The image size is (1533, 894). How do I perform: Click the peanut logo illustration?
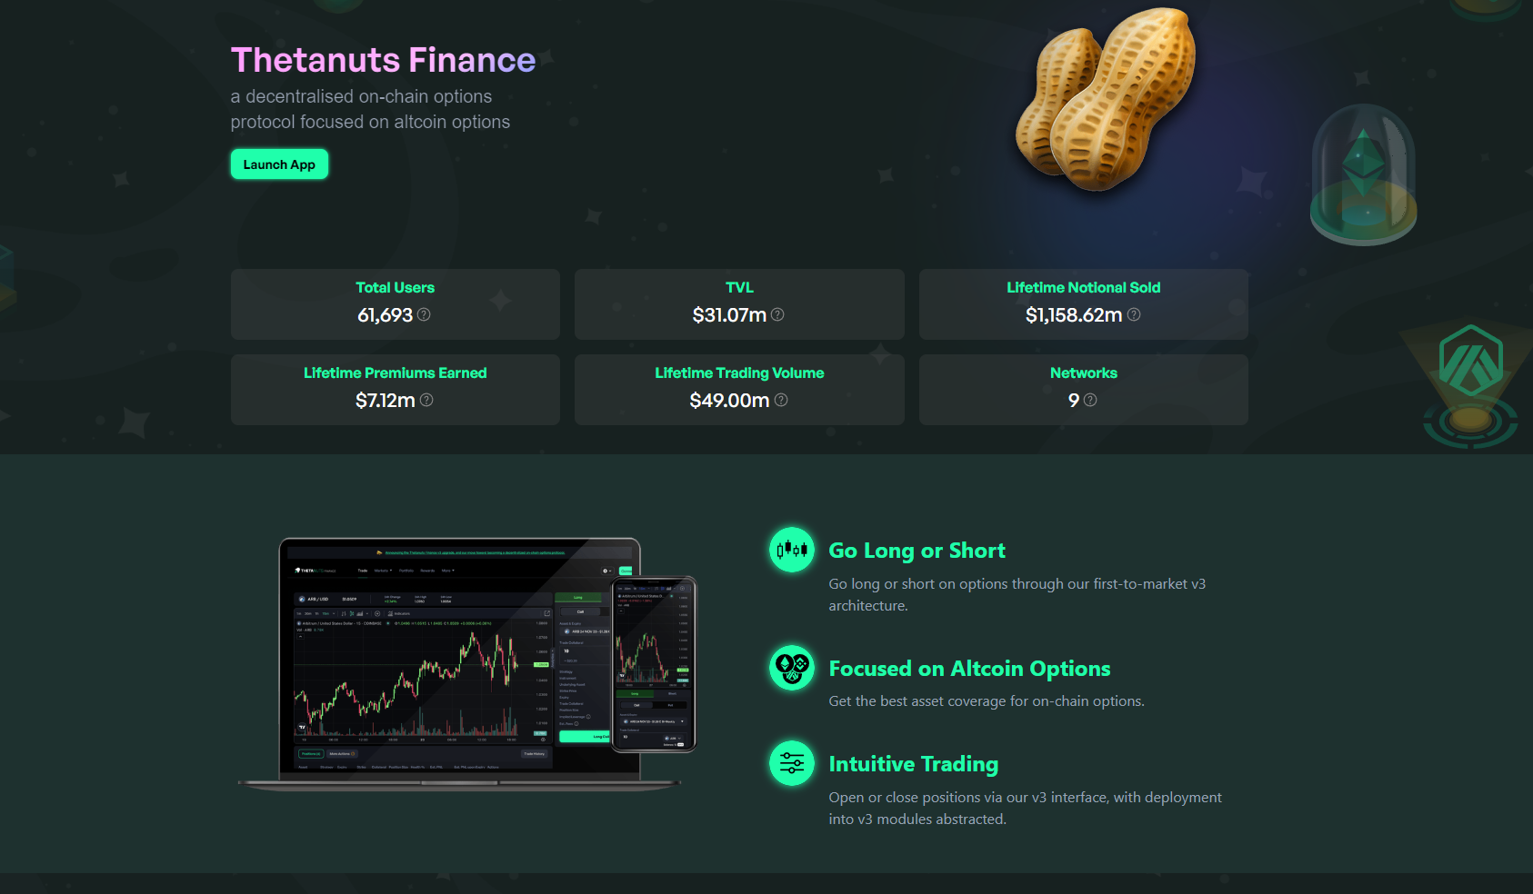[x=1106, y=98]
